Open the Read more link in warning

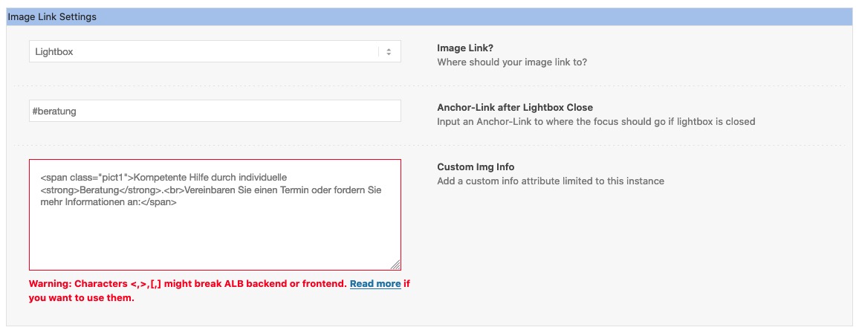(x=375, y=284)
